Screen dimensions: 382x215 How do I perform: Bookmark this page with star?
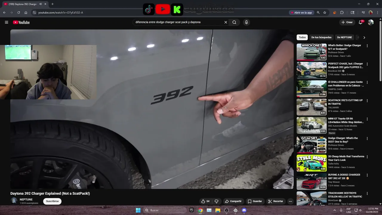[x=325, y=13]
